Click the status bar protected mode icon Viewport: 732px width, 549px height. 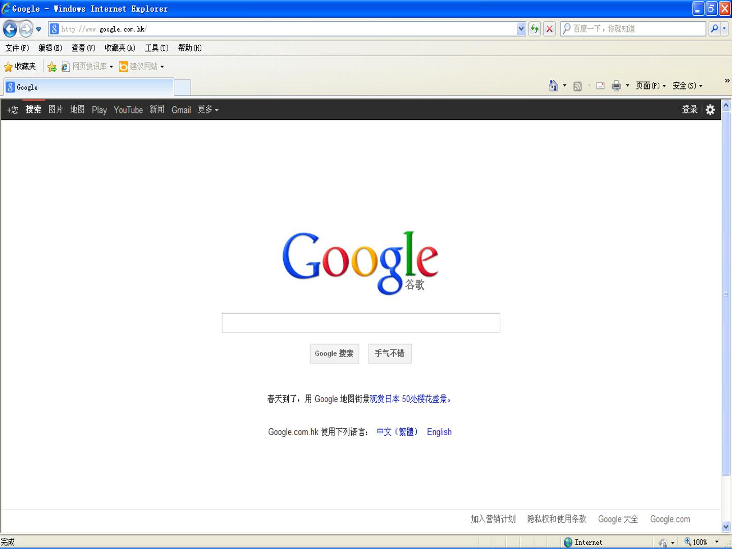[x=663, y=542]
